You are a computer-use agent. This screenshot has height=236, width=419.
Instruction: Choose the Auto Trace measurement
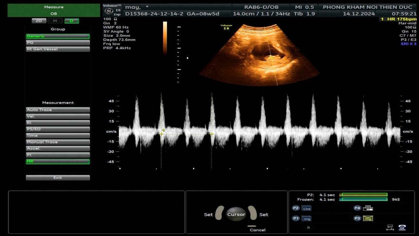click(58, 110)
